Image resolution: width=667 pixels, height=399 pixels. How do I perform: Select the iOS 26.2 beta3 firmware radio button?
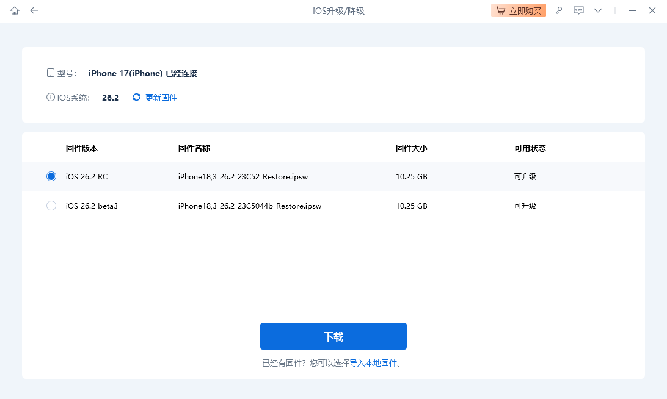(51, 206)
